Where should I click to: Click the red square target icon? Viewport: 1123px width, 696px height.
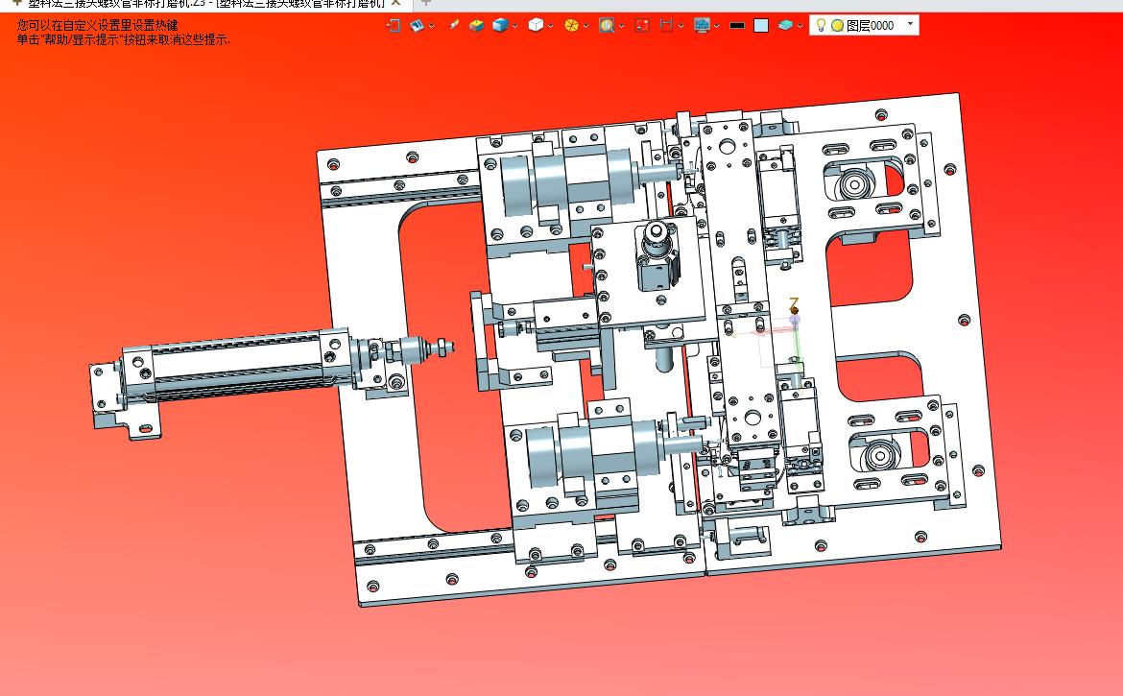pyautogui.click(x=642, y=26)
